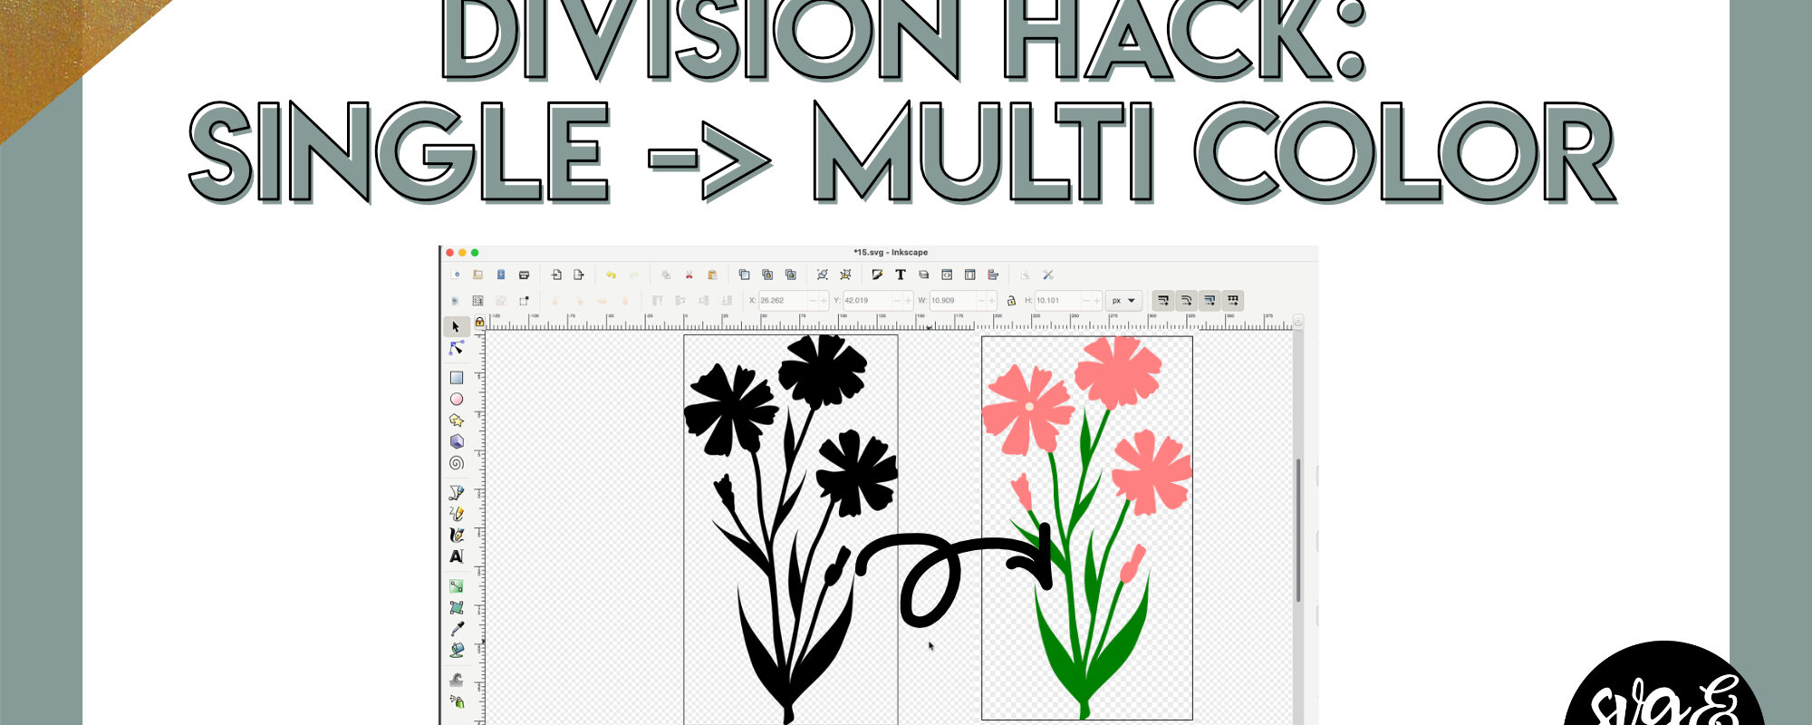Paste from clipboard icon

click(712, 275)
